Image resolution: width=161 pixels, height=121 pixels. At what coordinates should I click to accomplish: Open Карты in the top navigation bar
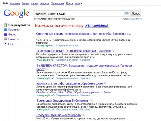coord(34,4)
